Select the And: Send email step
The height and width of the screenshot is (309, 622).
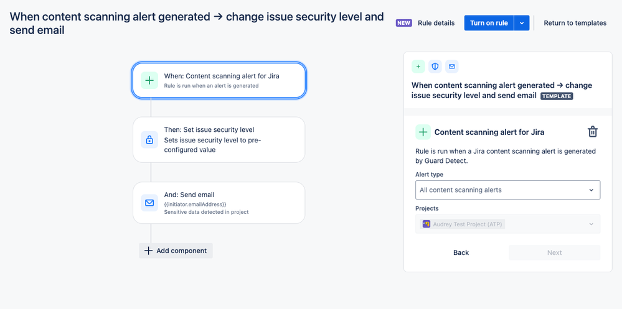pos(219,203)
